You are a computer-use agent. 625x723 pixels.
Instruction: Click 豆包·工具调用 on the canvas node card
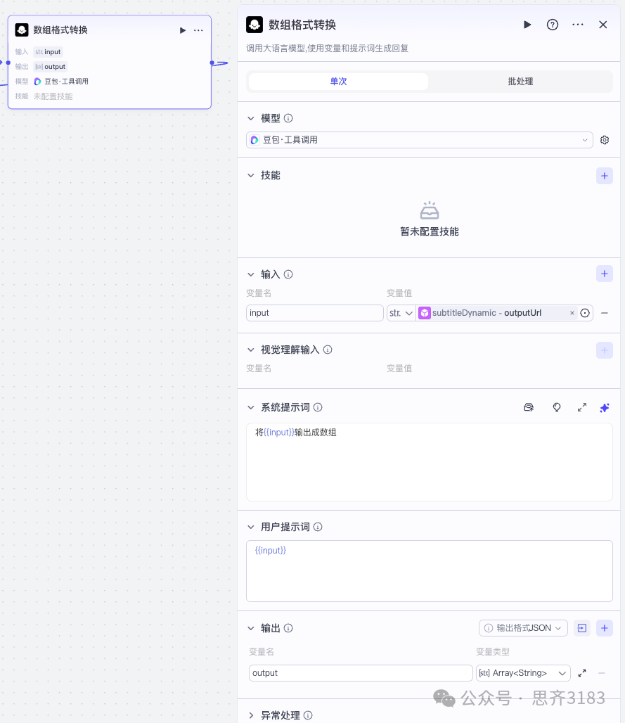pos(61,81)
